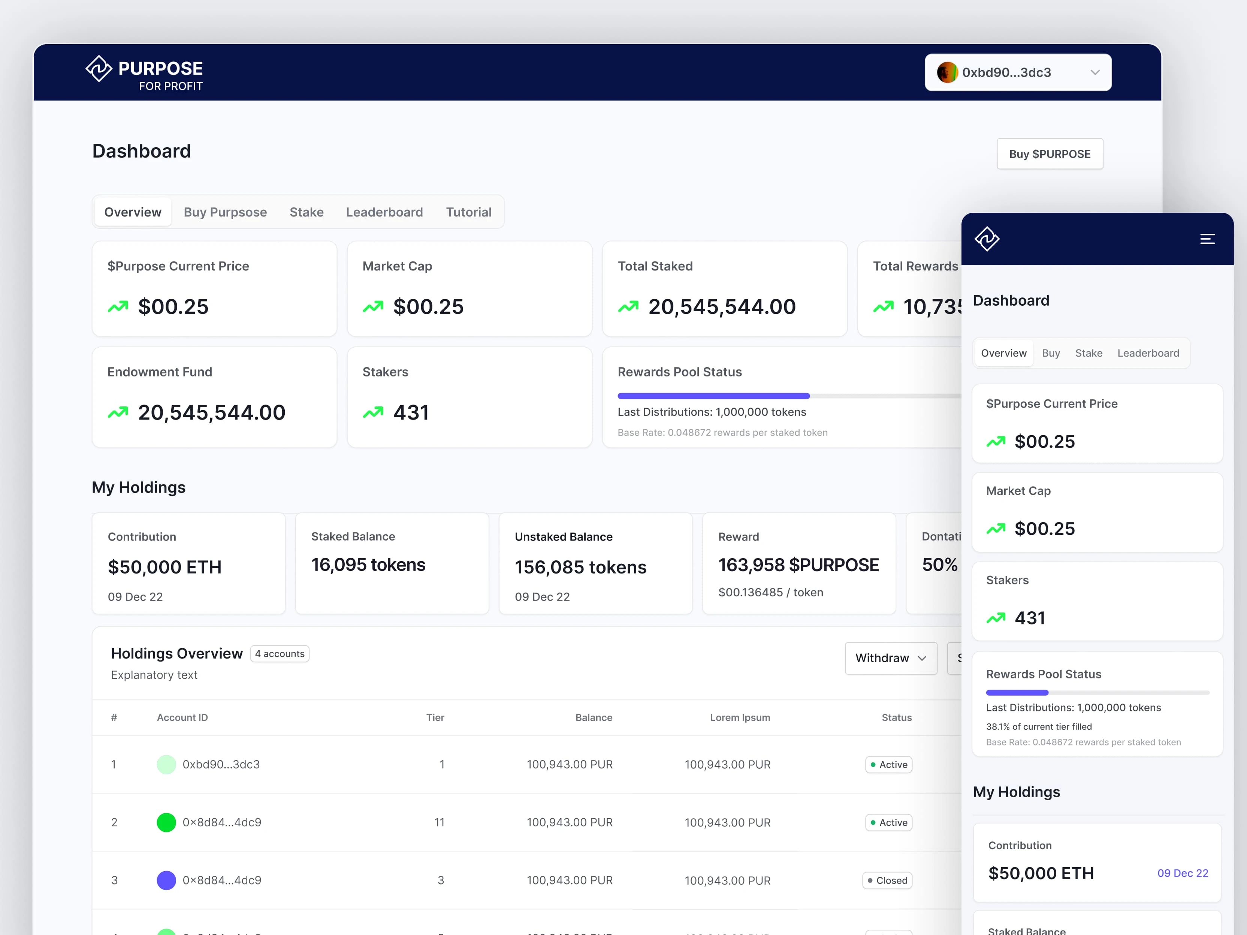Screen dimensions: 1247x935
Task: Switch to the Buy tab in mobile panel
Action: [1051, 353]
